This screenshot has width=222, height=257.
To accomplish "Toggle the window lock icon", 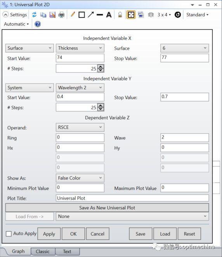I will point(120,15).
